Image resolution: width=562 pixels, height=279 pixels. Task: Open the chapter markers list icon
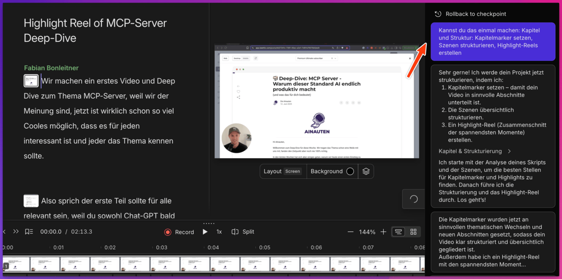29,232
